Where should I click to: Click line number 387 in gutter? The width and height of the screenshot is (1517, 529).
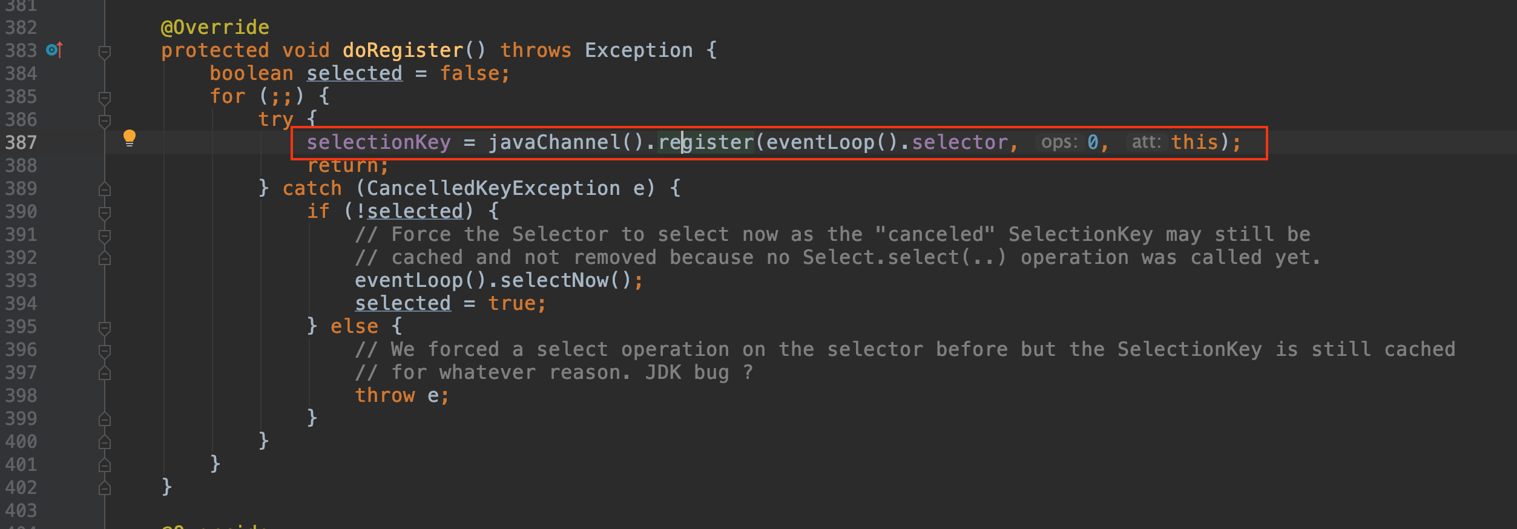click(21, 143)
